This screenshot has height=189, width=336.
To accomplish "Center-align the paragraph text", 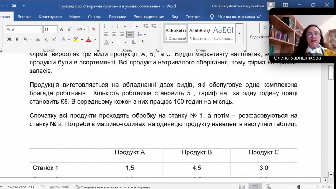I will click(x=114, y=34).
